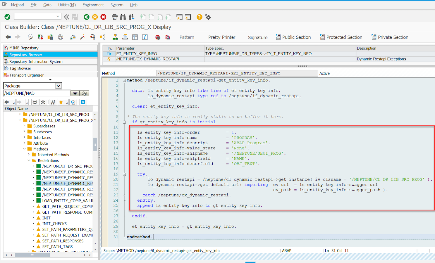Expand the Superclasses folder
Image resolution: width=435 pixels, height=263 pixels.
pos(24,126)
